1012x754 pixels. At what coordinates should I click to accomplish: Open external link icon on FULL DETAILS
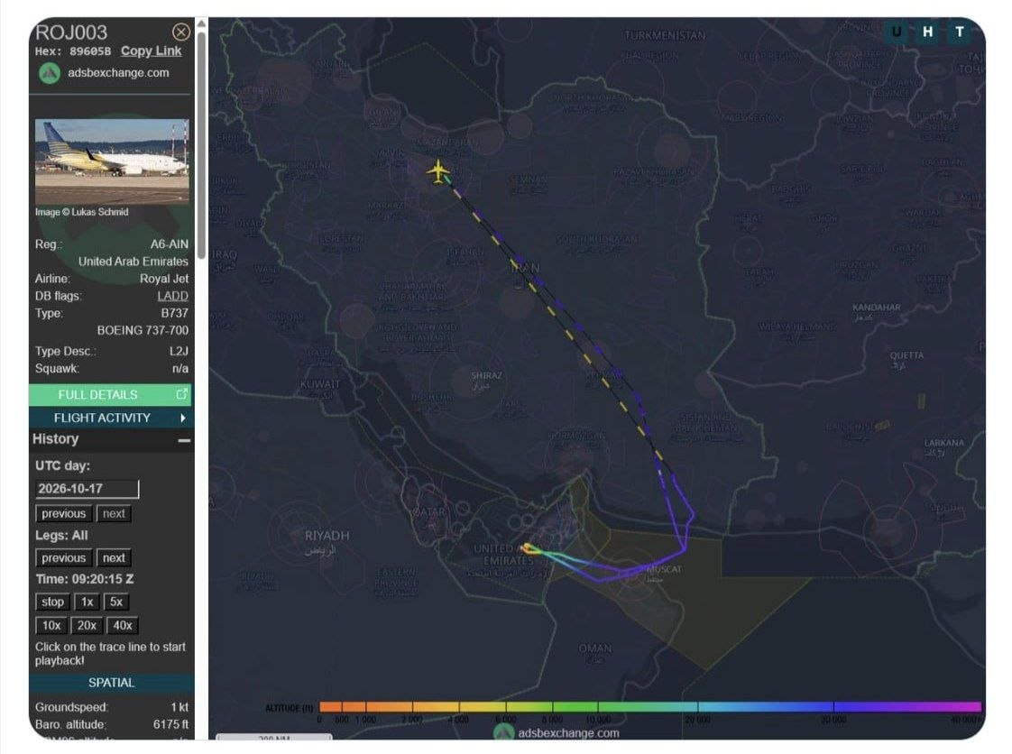pyautogui.click(x=181, y=394)
